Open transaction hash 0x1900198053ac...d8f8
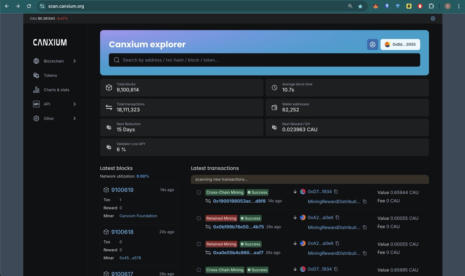 [x=239, y=201]
